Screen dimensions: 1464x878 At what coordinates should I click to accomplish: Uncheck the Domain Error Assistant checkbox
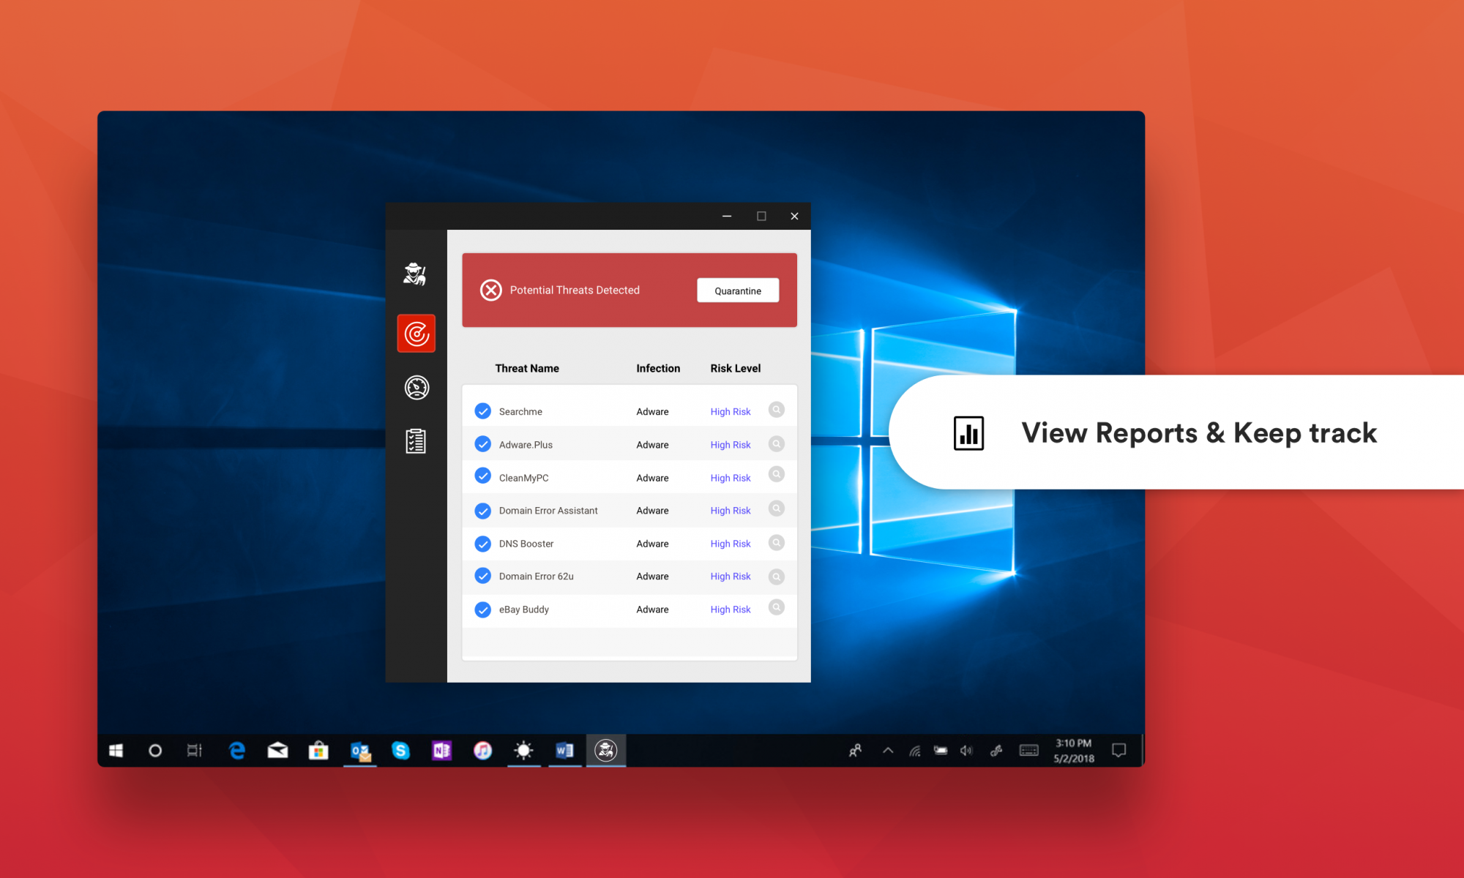tap(483, 511)
